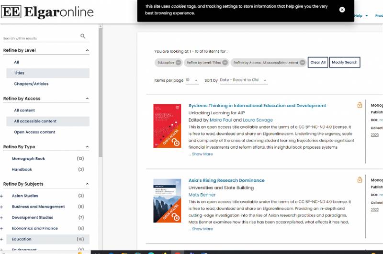Dismiss the cookie notice with X icon
The width and height of the screenshot is (383, 254).
pyautogui.click(x=342, y=10)
